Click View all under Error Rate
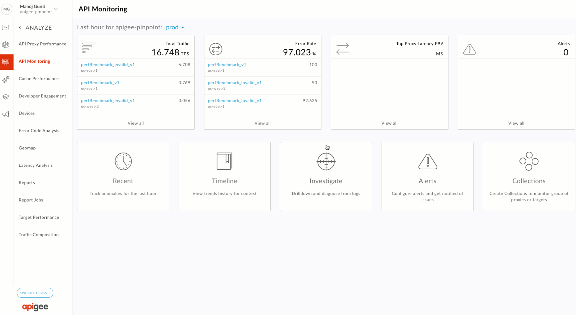The width and height of the screenshot is (576, 315). click(263, 123)
